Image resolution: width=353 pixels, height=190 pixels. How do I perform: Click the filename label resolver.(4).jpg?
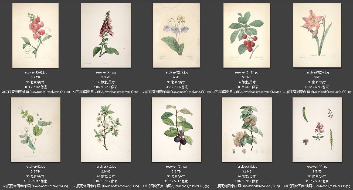[317, 167]
